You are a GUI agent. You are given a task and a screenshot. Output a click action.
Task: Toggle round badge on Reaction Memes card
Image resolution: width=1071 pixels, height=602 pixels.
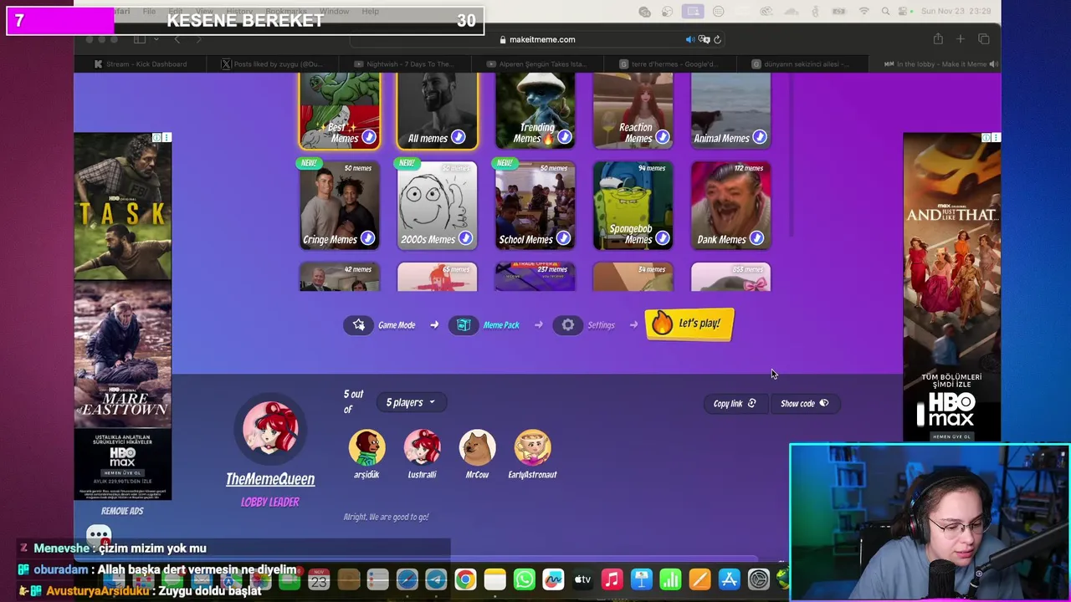click(662, 137)
